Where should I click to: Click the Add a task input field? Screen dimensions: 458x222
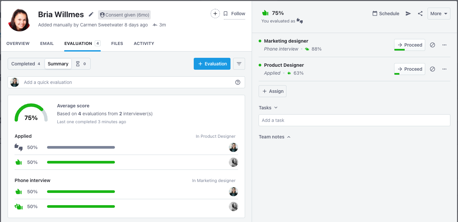coord(354,120)
